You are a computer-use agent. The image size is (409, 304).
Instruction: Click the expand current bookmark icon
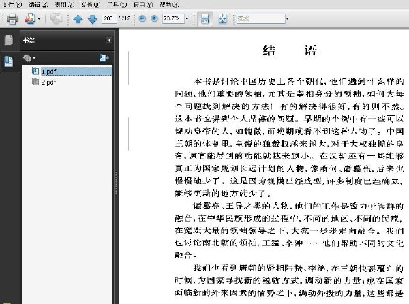(x=104, y=58)
